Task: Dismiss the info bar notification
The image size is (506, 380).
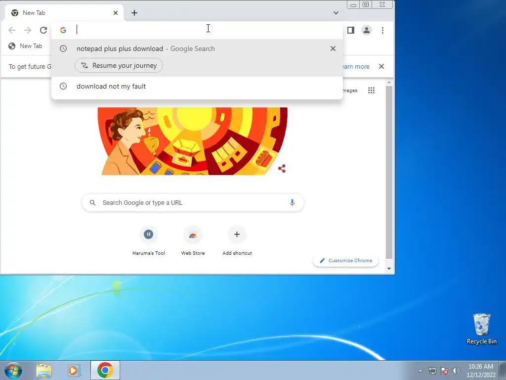Action: pyautogui.click(x=381, y=66)
